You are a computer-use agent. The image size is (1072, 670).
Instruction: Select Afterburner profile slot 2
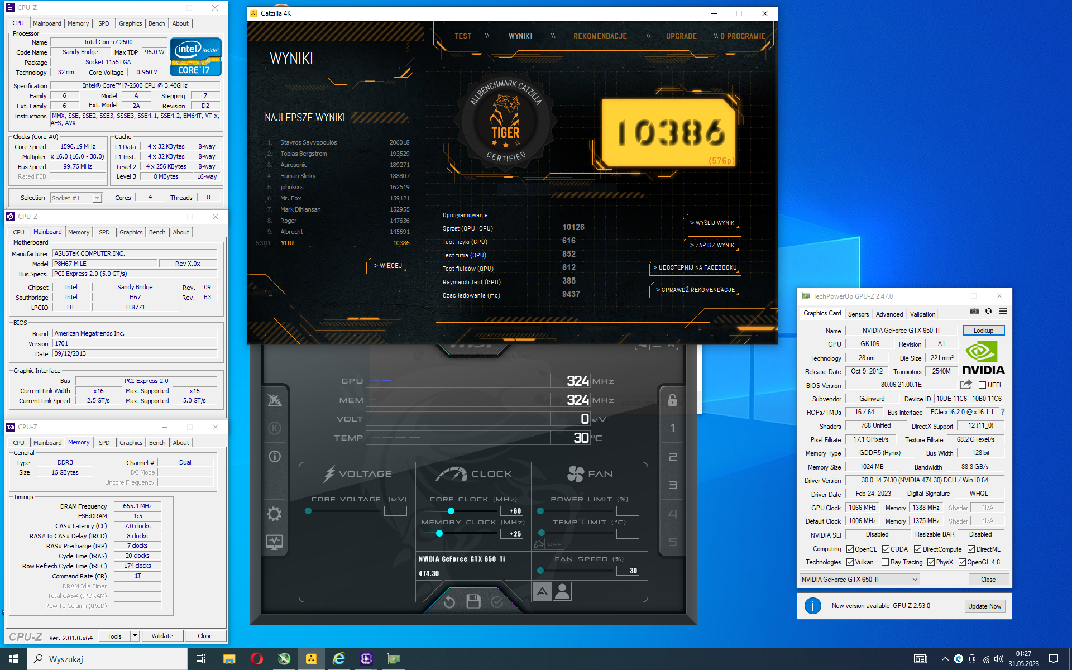672,457
